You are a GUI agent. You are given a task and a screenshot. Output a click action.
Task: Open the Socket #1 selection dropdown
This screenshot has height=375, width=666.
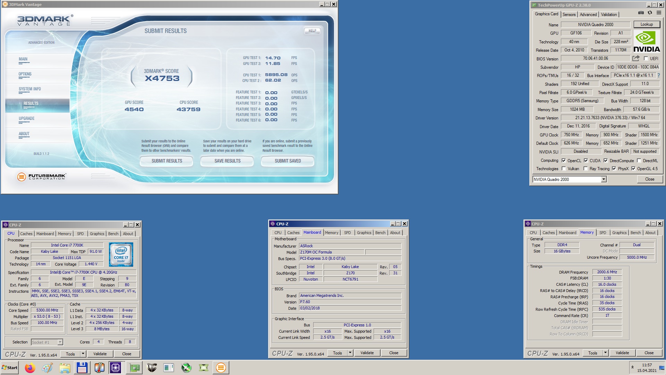tap(60, 342)
